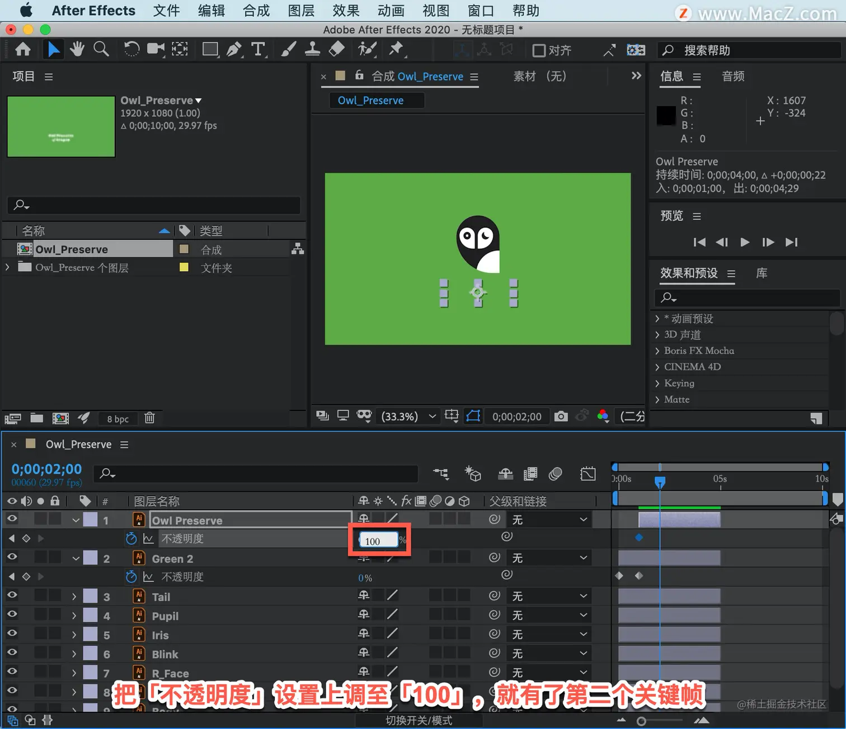
Task: Open the channel color icon in viewer
Action: coord(603,416)
